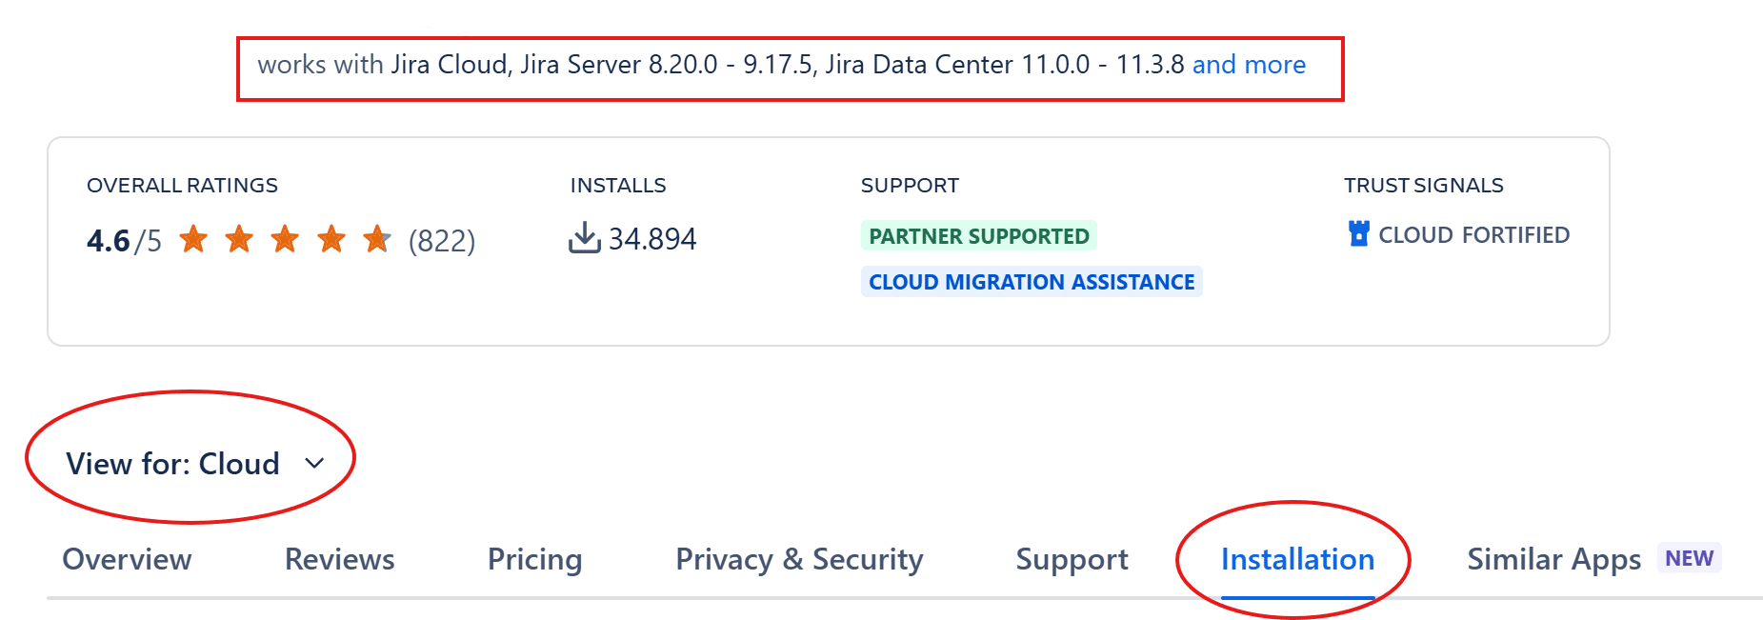Viewport: 1763px width, 620px height.
Task: Click the INSTALLS heading
Action: (x=618, y=186)
